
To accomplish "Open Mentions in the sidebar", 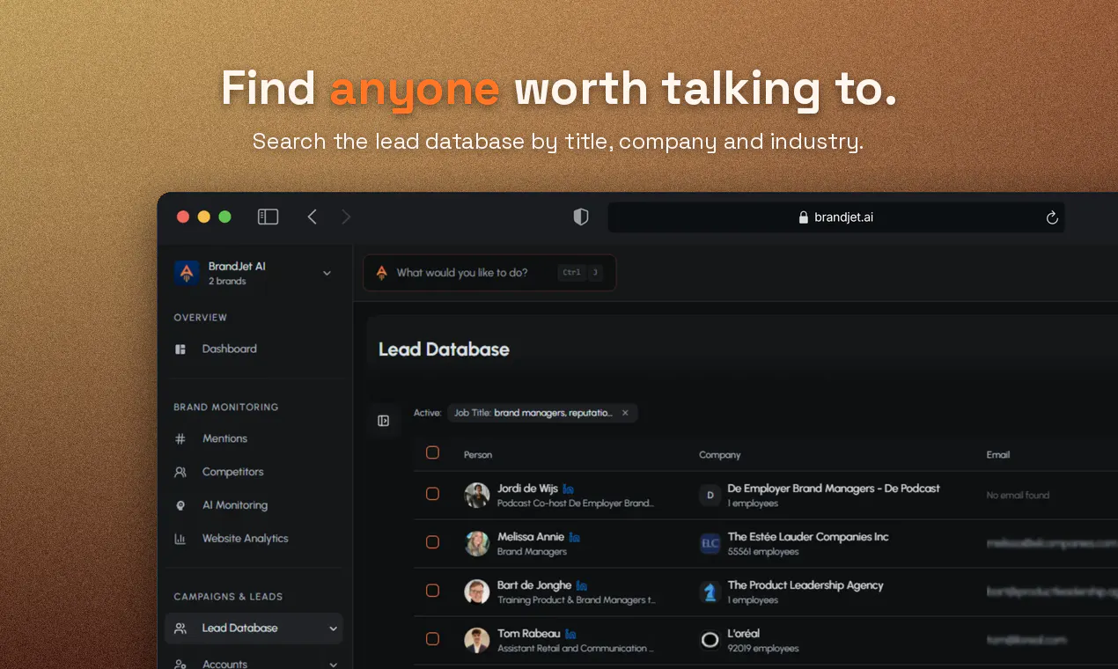I will point(224,438).
